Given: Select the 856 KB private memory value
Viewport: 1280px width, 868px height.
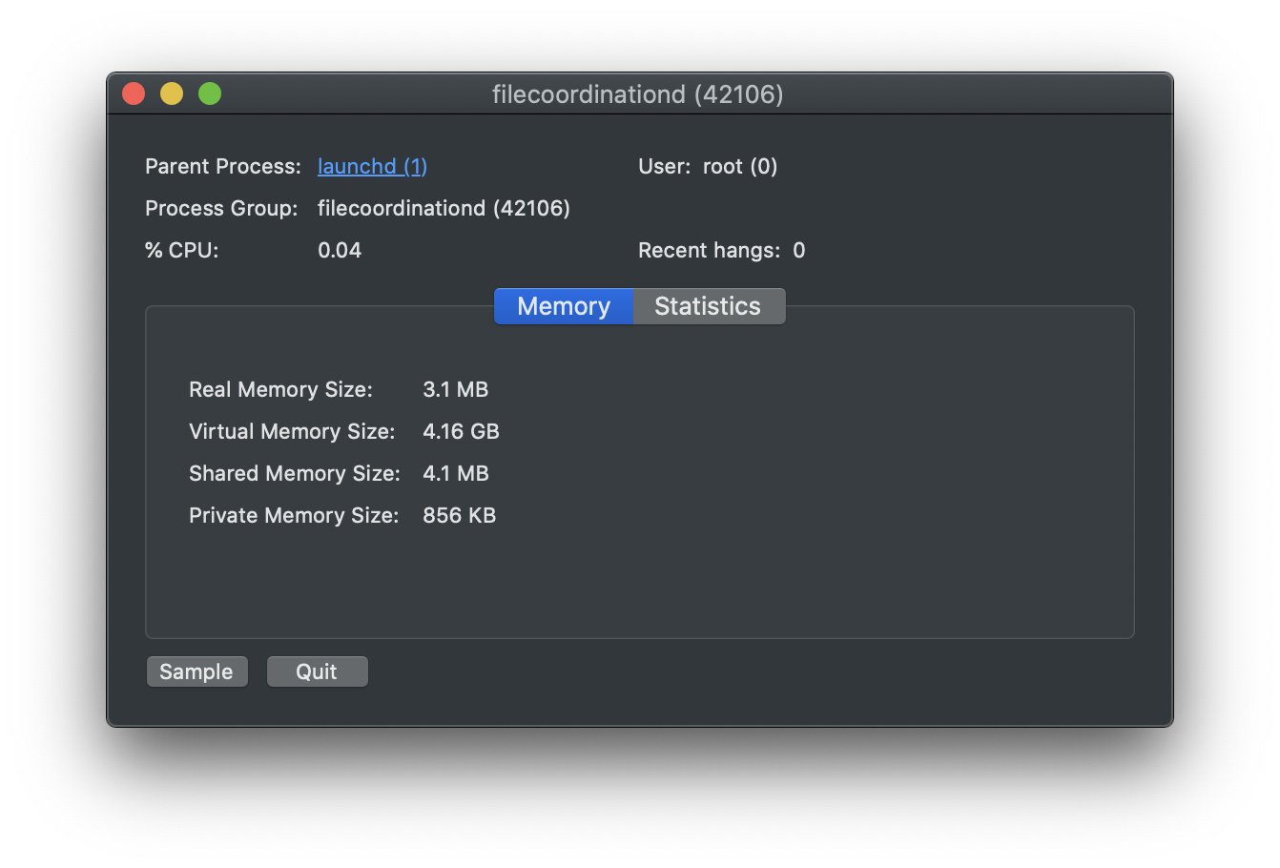Looking at the screenshot, I should click(460, 515).
